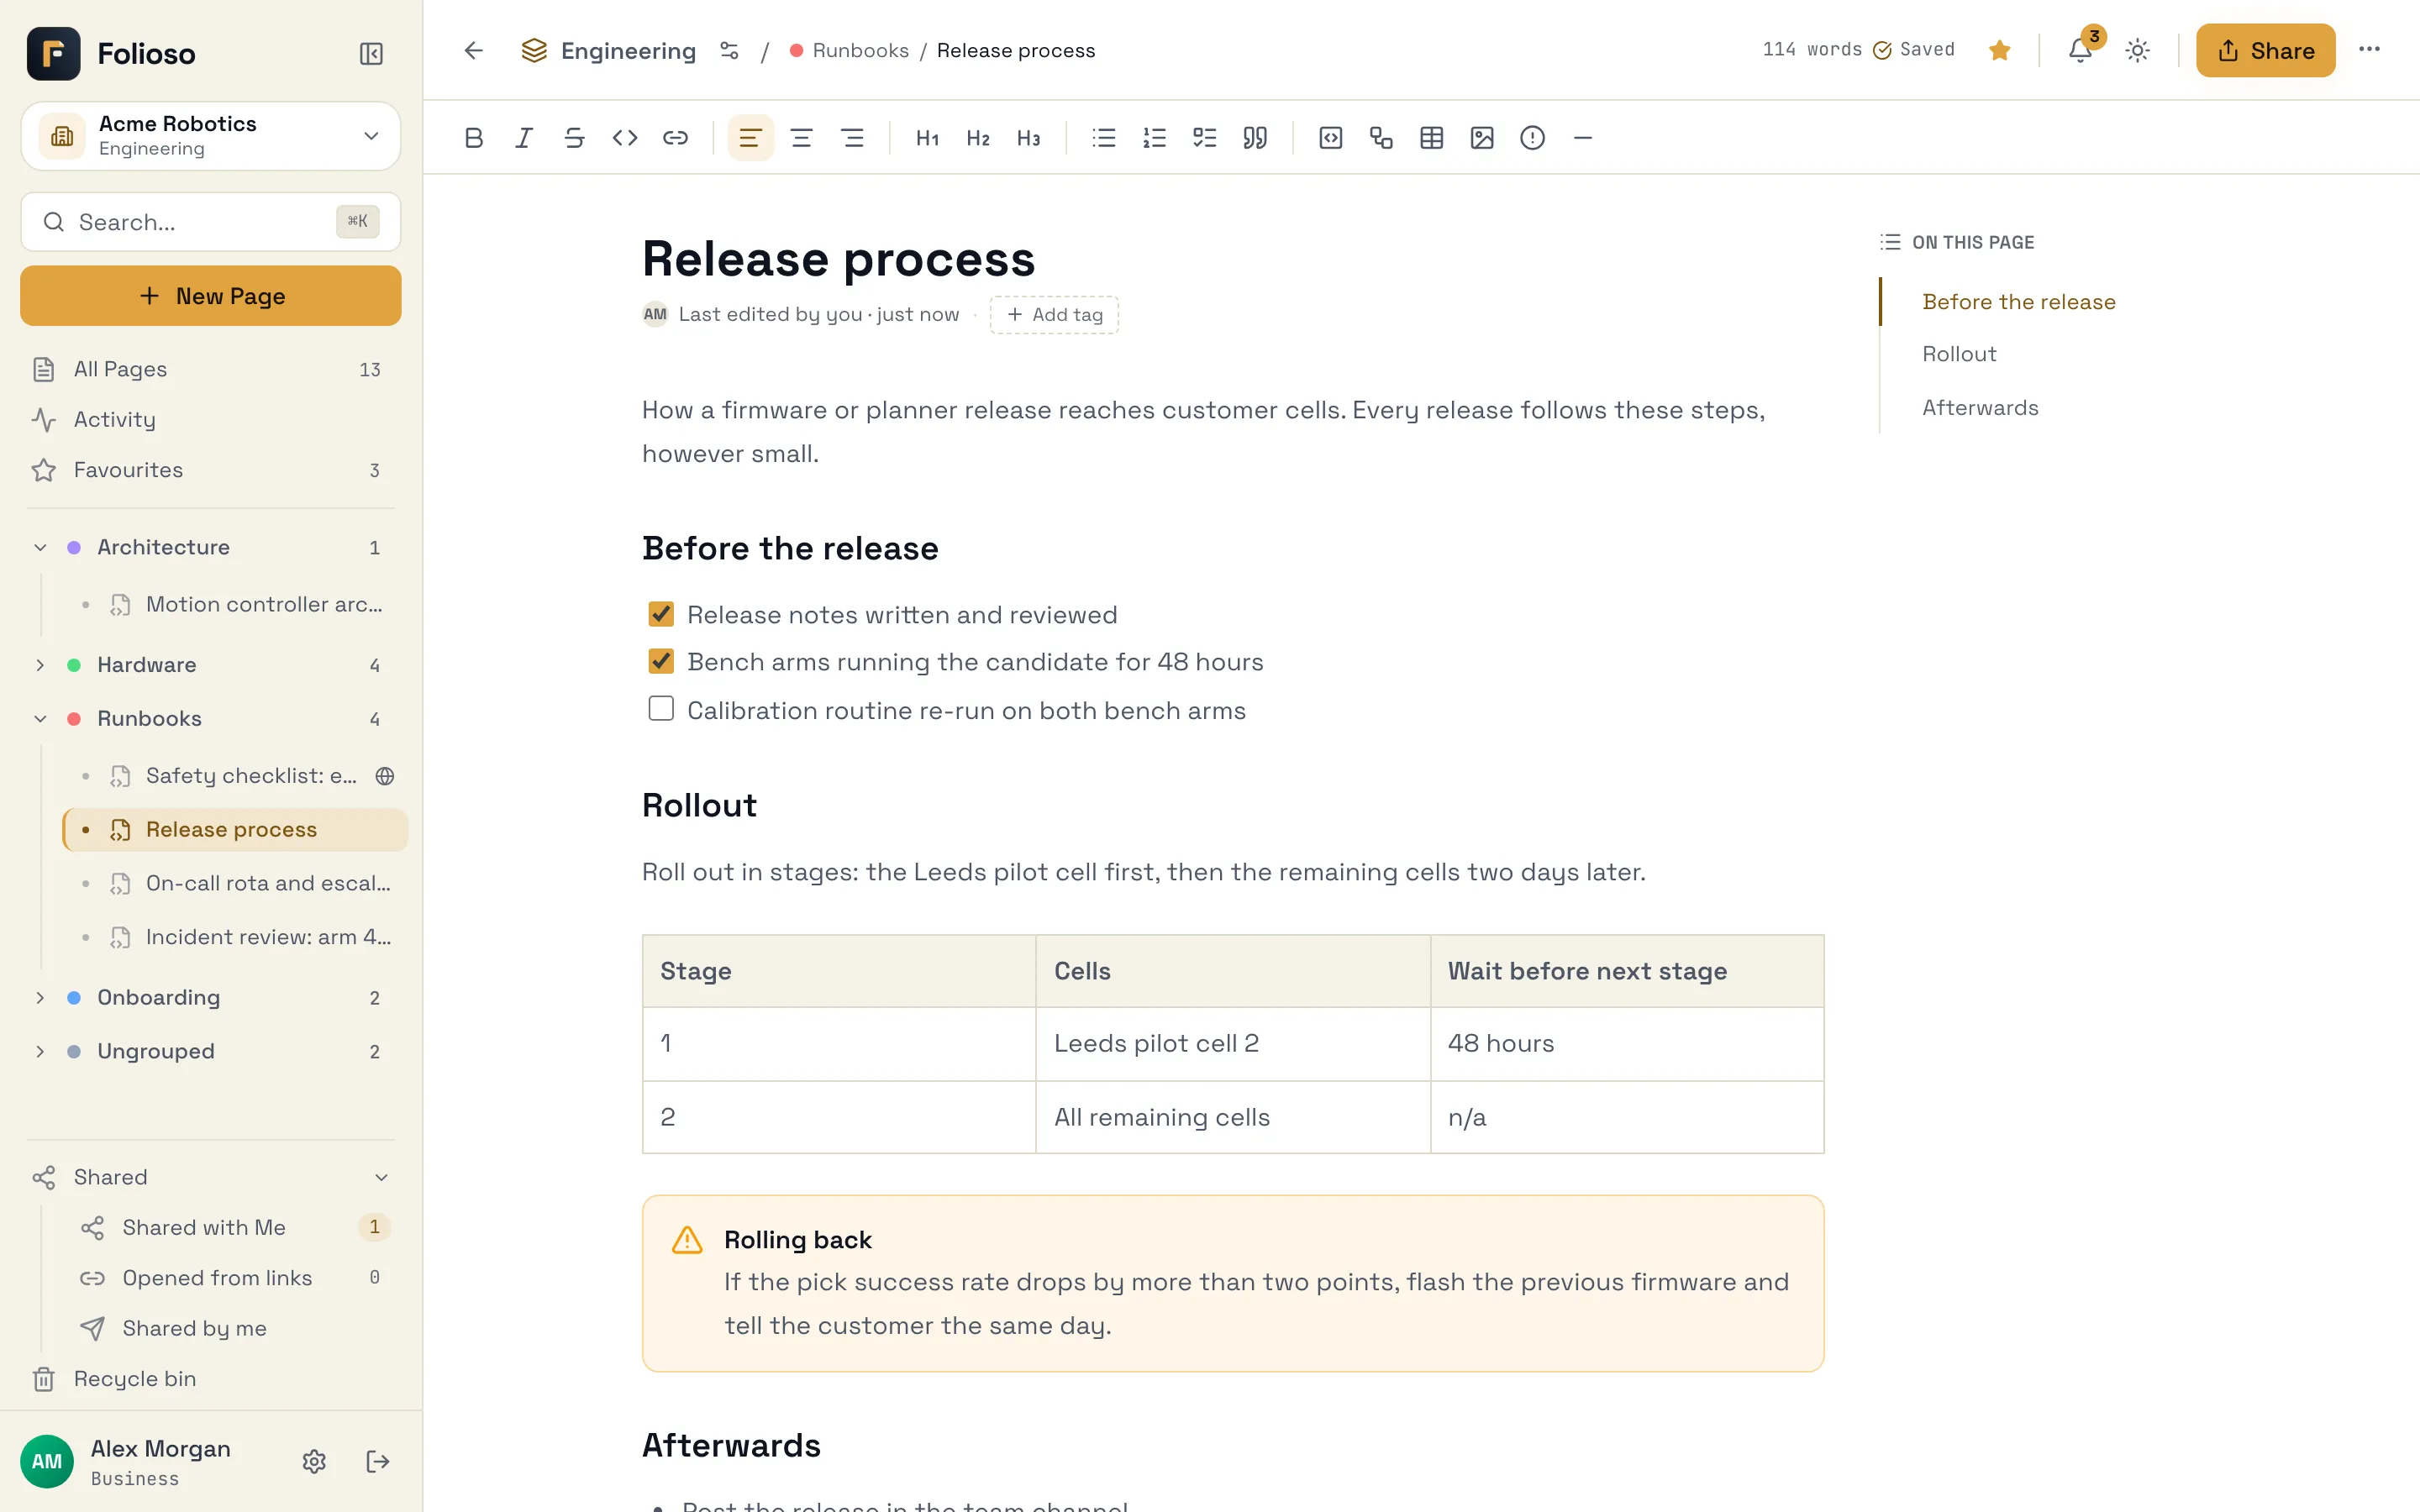Image resolution: width=2420 pixels, height=1512 pixels.
Task: Open the Acme Robotics workspace switcher
Action: pos(211,136)
